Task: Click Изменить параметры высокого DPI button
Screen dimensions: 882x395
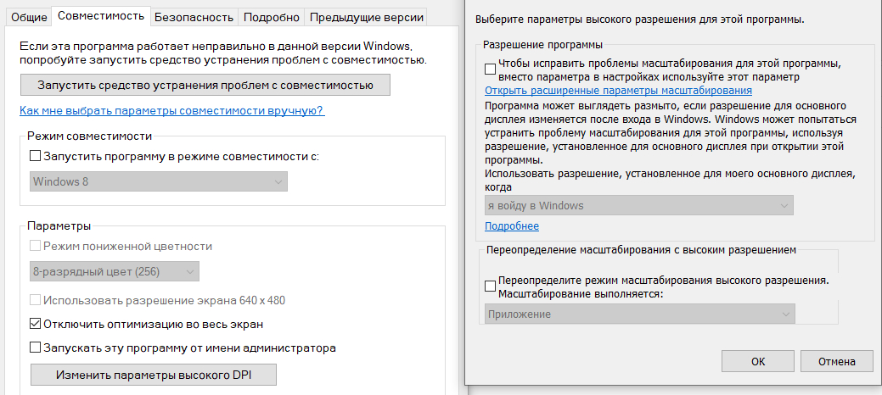Action: tap(154, 375)
